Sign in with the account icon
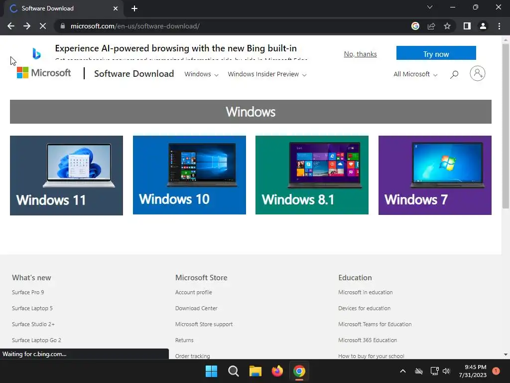 point(477,73)
